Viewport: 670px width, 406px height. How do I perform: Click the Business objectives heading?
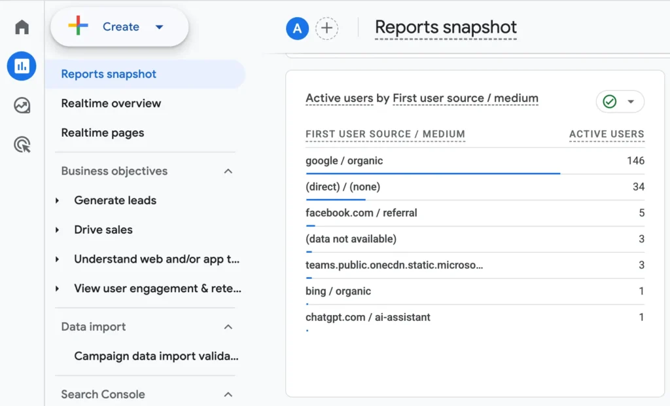point(114,171)
